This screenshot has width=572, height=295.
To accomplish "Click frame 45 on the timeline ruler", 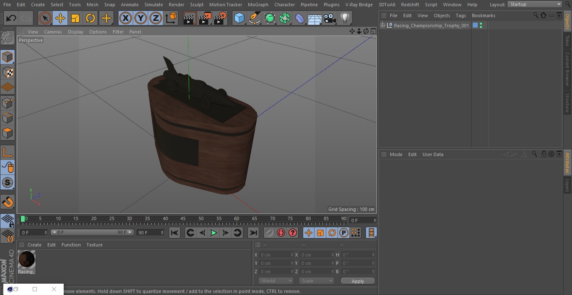I will tap(183, 219).
